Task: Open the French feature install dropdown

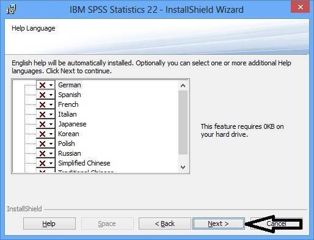Action: [x=46, y=104]
